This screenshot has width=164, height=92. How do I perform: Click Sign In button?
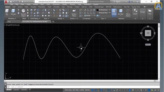118,2
